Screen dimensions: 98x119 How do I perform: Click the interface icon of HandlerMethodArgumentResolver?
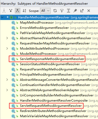pyautogui.click(x=11, y=17)
